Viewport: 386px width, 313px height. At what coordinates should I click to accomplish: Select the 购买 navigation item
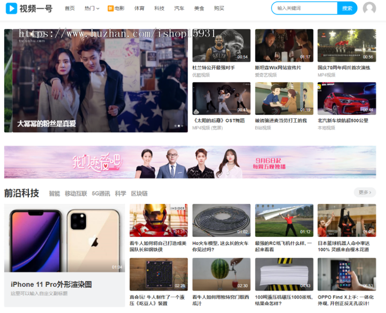click(219, 8)
